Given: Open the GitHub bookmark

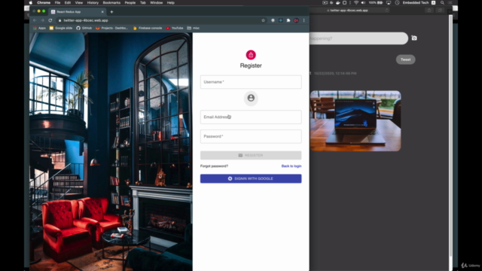Looking at the screenshot, I should 84,28.
